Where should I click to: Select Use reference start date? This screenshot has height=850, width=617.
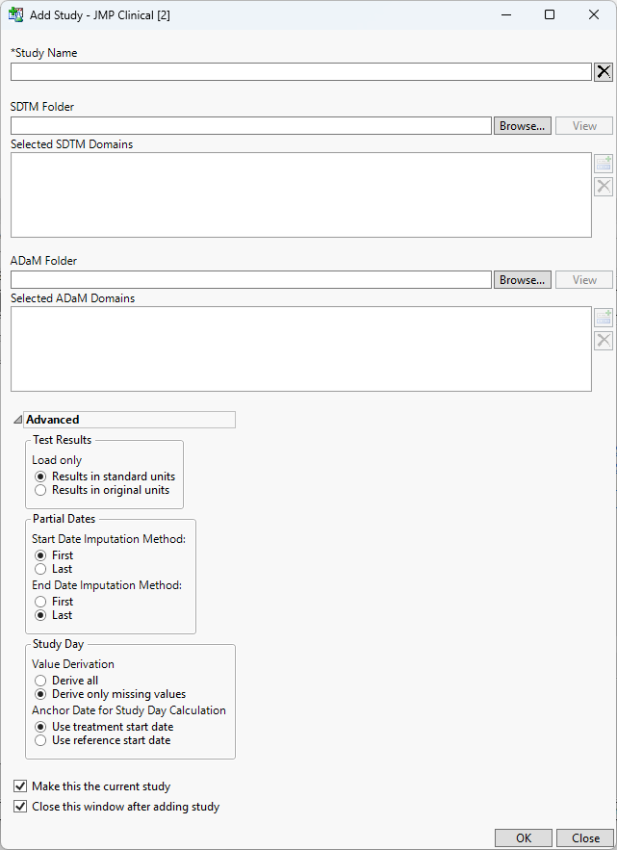point(40,740)
